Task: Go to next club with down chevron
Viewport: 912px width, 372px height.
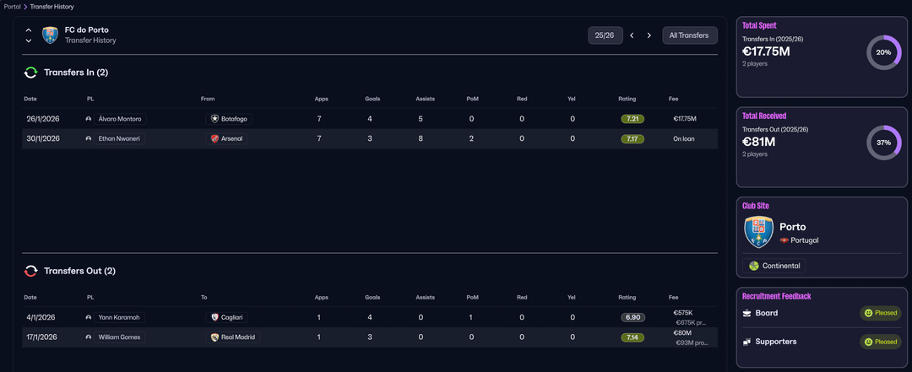Action: [29, 40]
